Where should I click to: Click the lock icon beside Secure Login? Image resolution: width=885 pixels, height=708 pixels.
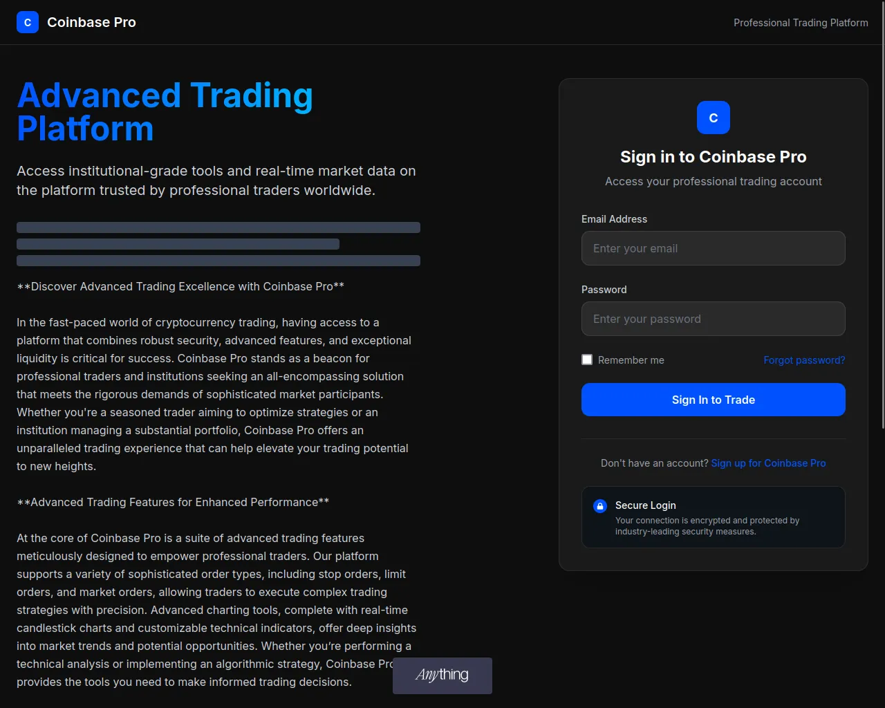(x=600, y=506)
